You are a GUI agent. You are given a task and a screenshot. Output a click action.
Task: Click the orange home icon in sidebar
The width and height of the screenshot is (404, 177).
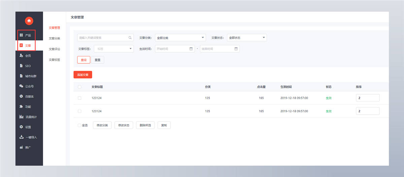29,21
